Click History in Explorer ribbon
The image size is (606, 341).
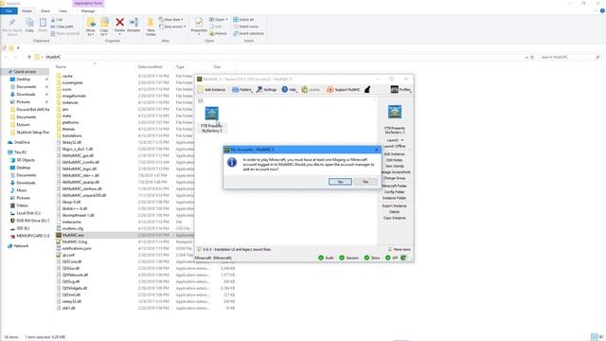pyautogui.click(x=218, y=34)
